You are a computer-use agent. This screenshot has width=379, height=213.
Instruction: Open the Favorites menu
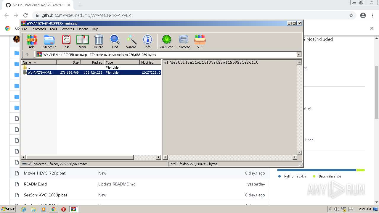[67, 29]
